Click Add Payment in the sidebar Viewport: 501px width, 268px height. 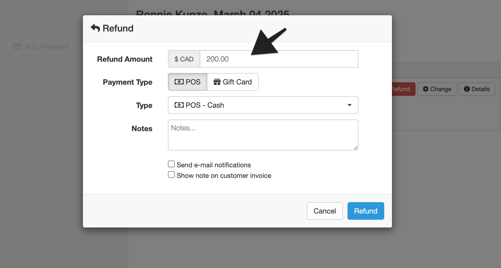(x=41, y=46)
